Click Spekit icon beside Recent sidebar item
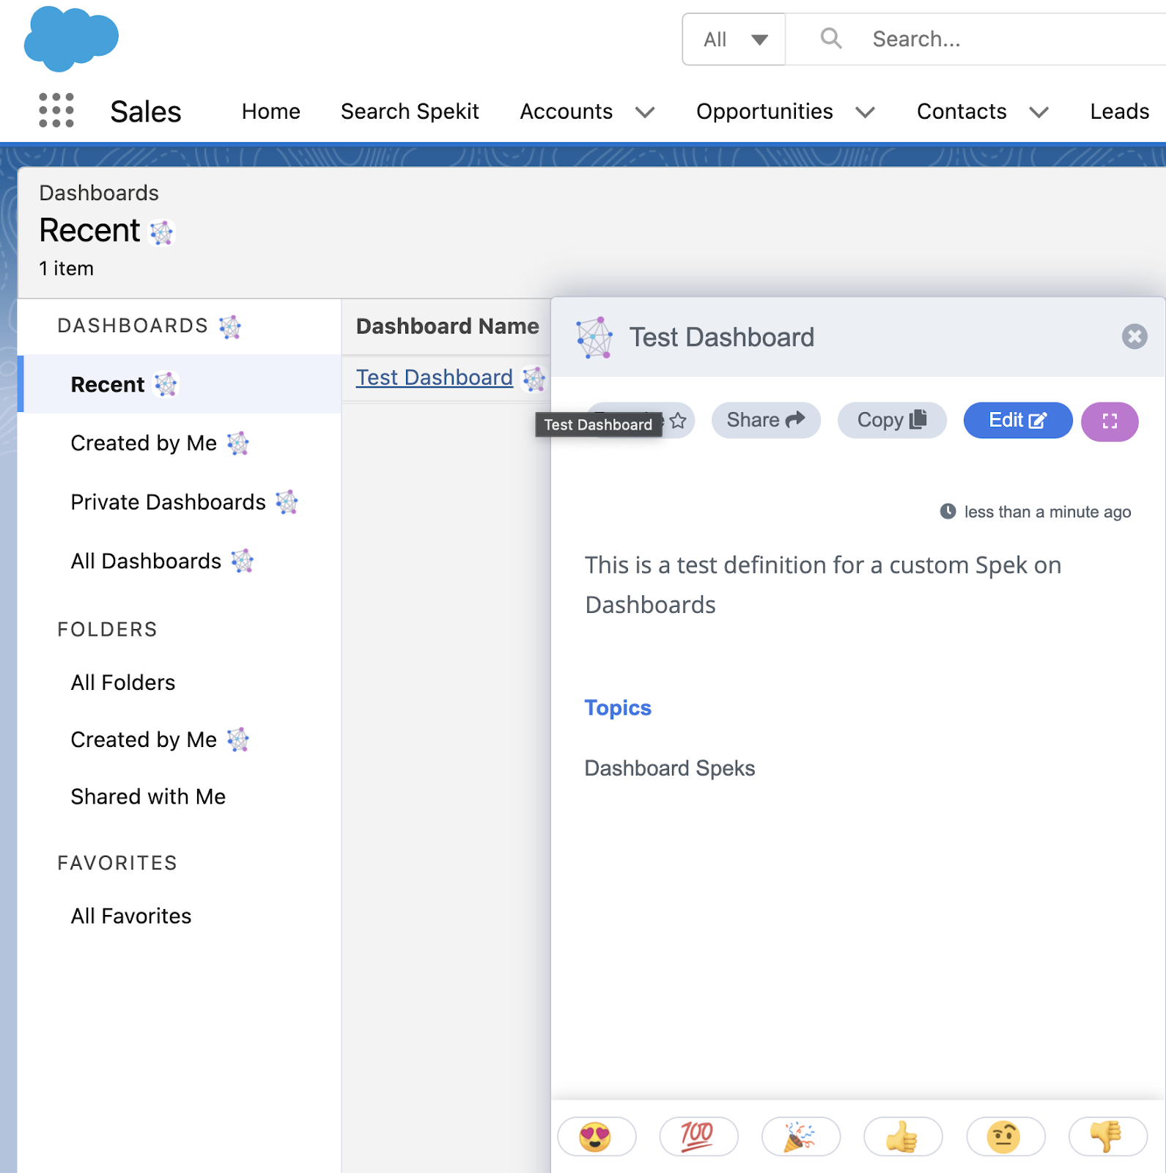1166x1173 pixels. click(166, 384)
